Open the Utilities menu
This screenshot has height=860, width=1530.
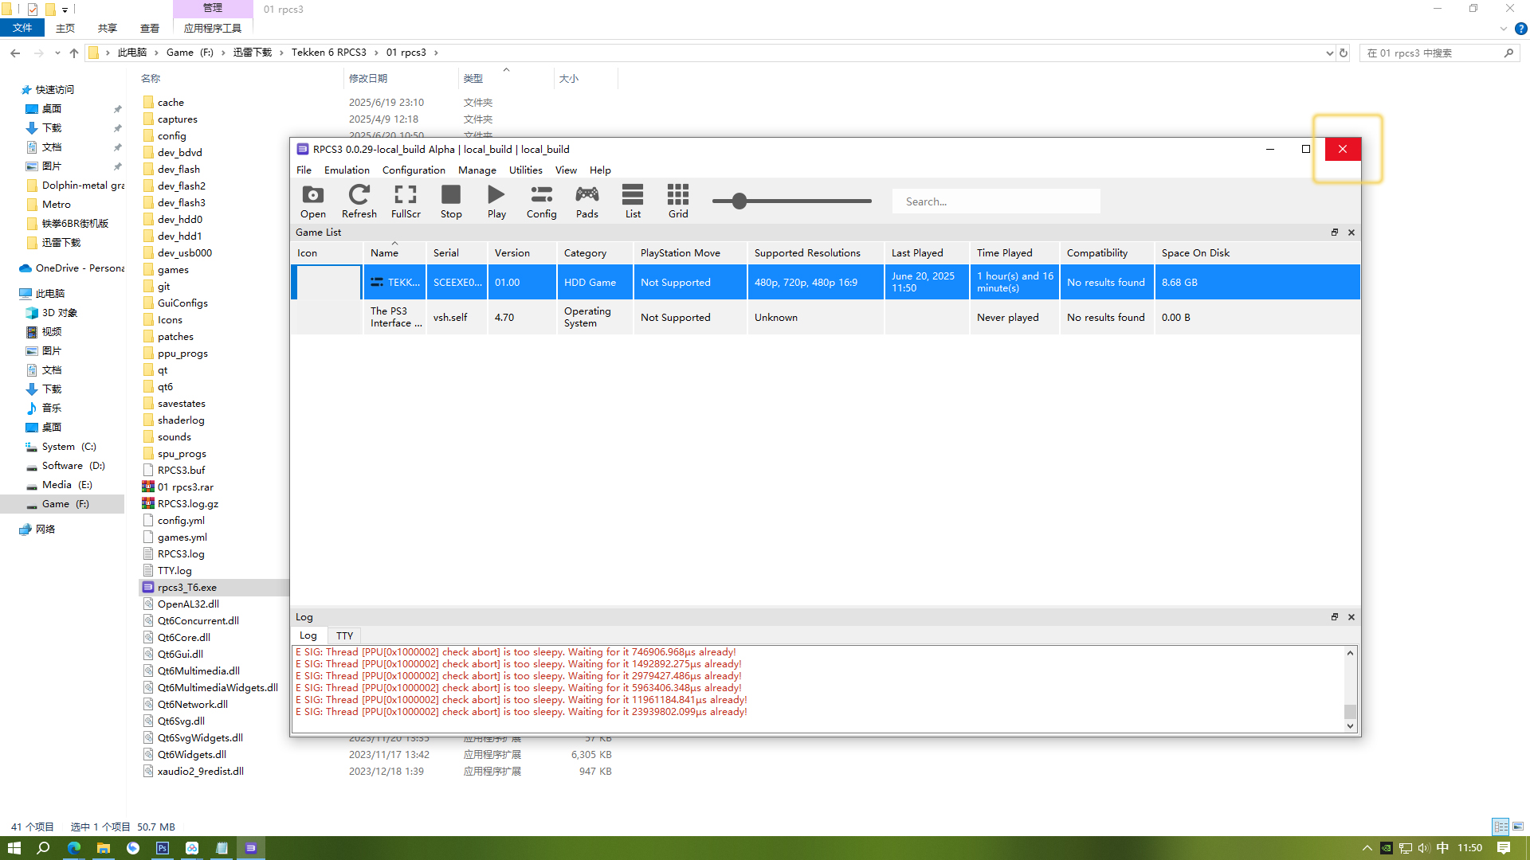[526, 170]
